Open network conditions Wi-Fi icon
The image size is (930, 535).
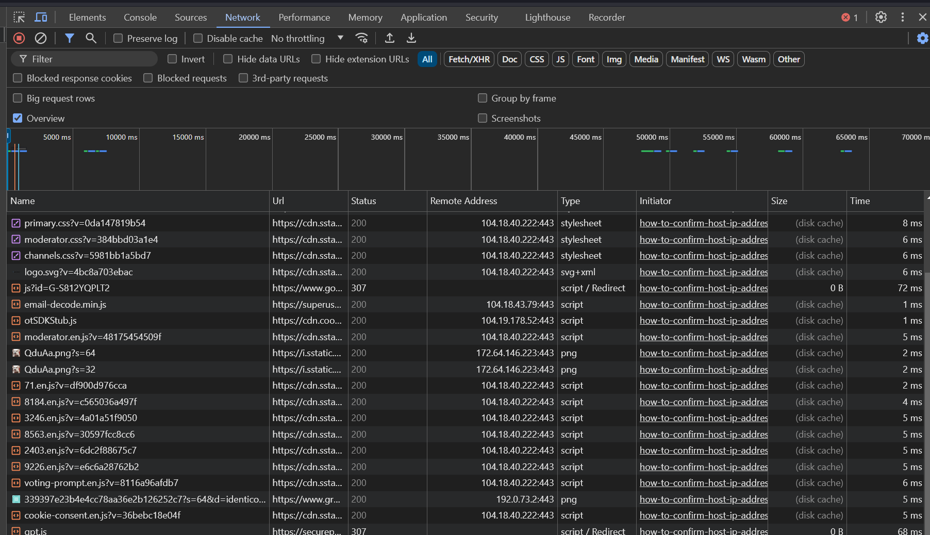tap(362, 38)
